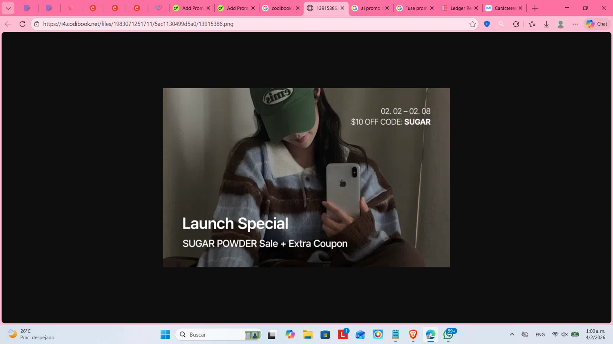This screenshot has height=344, width=613.
Task: Open Notepad from the taskbar
Action: (396, 335)
